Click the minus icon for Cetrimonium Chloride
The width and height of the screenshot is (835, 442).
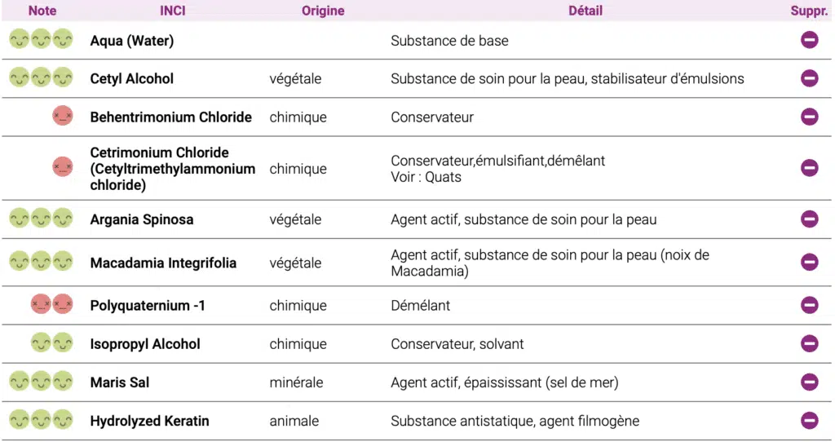(x=809, y=168)
